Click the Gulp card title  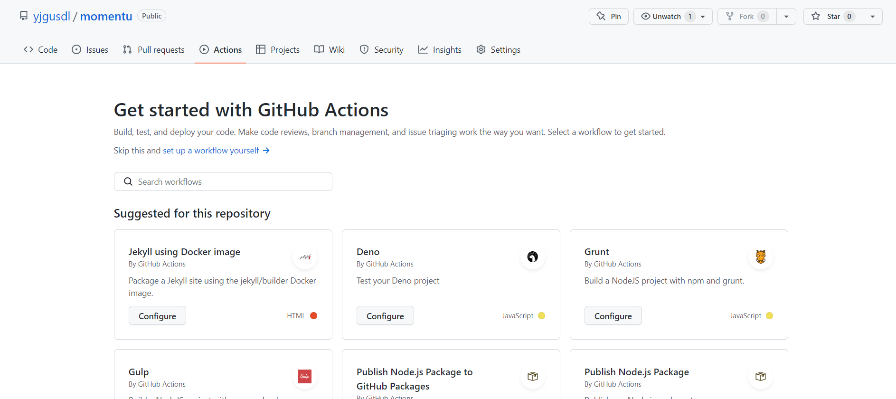(139, 372)
